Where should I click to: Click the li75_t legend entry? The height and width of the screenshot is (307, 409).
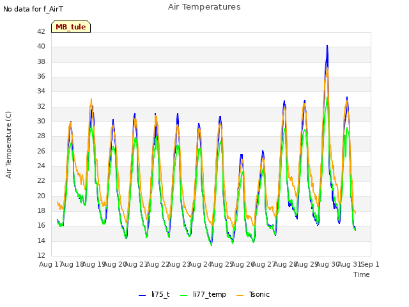point(155,294)
